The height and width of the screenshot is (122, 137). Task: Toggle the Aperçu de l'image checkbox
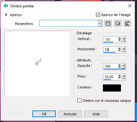click(98, 15)
